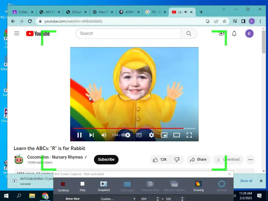Take a Snapshot in AVS Screen Capture
Screen dimensions: 268x201
tap(104, 186)
